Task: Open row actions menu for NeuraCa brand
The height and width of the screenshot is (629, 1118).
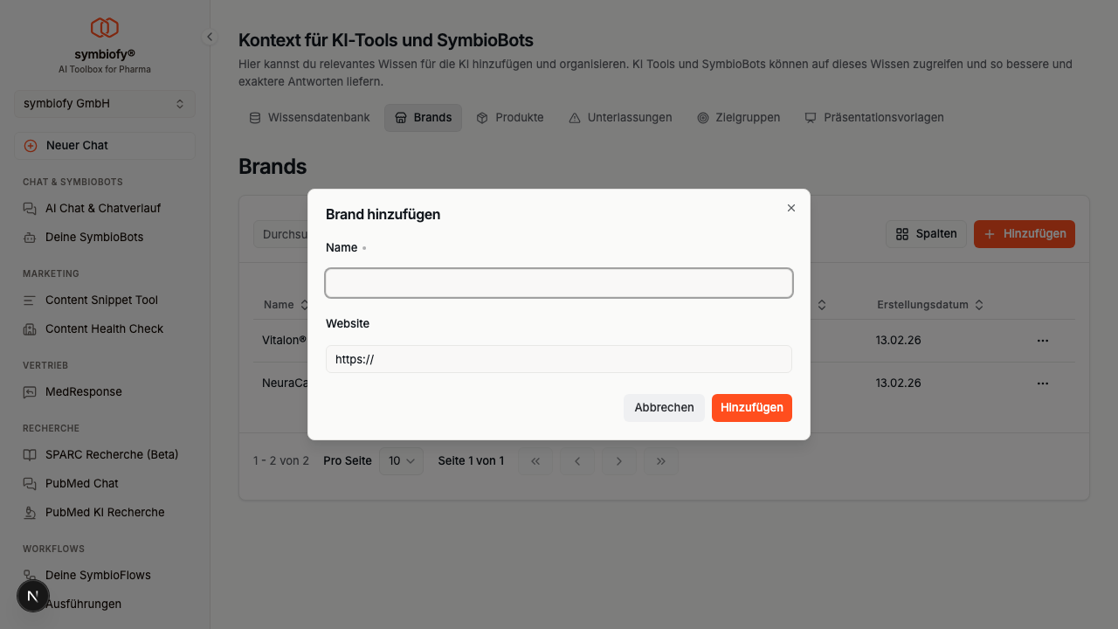Action: (1042, 384)
